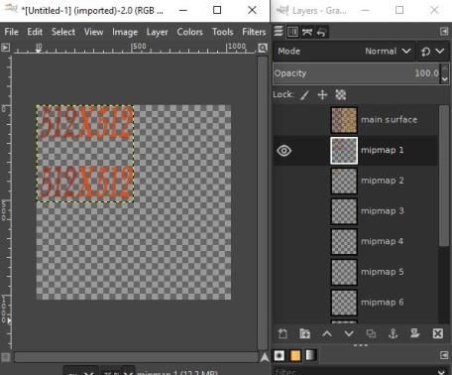
Task: Click the merge down layer icon
Action: [415, 333]
